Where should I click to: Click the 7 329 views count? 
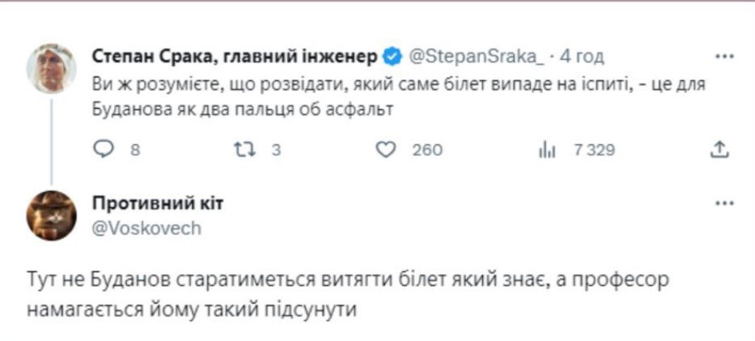click(x=594, y=150)
